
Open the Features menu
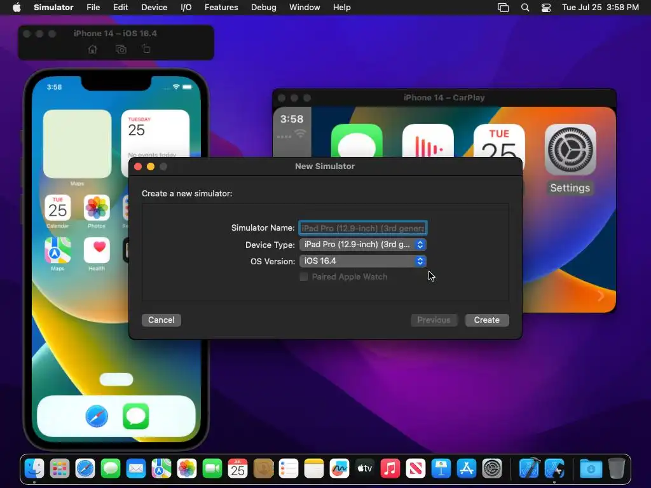coord(221,8)
